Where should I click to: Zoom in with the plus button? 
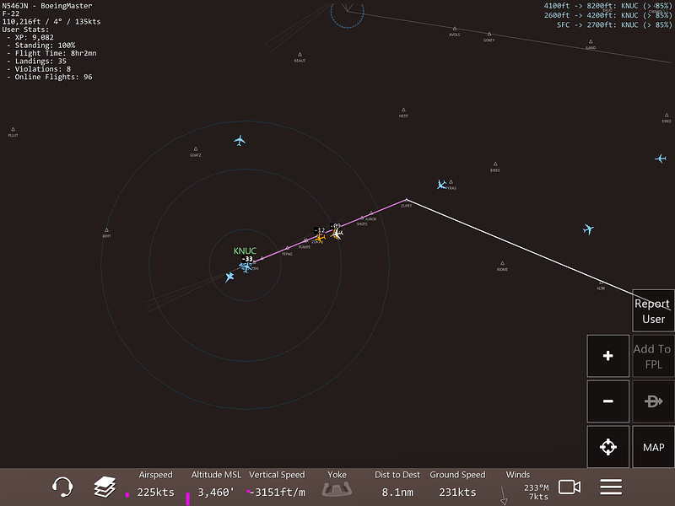coord(607,356)
